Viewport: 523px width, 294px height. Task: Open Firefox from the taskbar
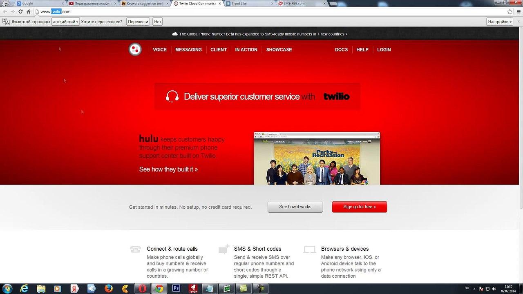click(108, 289)
